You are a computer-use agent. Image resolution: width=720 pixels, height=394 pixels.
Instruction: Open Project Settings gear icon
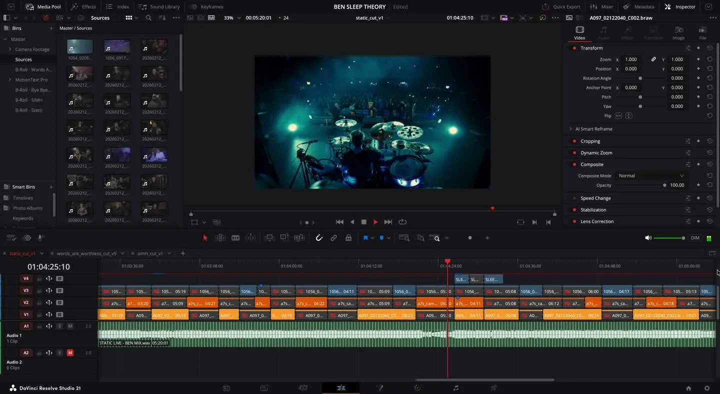coord(707,388)
